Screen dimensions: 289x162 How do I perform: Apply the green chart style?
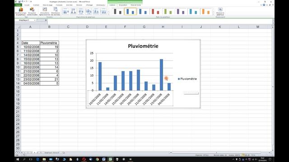168,11
